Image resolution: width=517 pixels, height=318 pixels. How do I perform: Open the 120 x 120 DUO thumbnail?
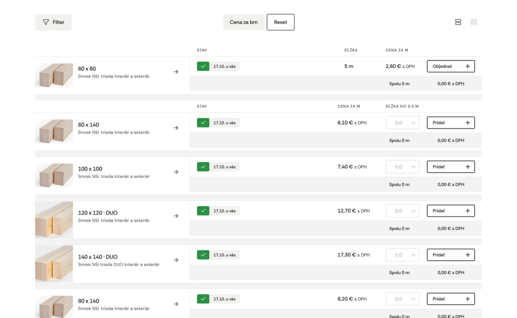tap(54, 220)
